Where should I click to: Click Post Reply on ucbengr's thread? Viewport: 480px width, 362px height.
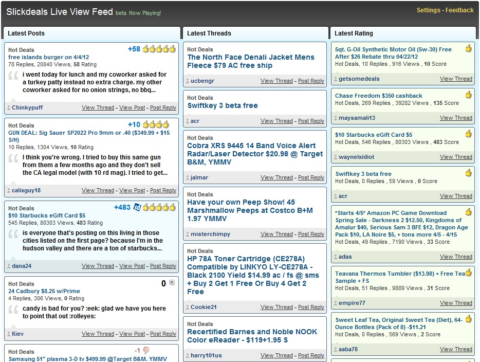point(311,81)
